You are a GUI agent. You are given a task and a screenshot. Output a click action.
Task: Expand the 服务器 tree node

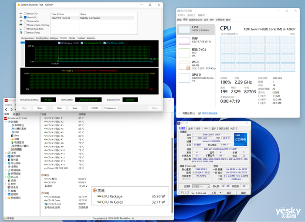(x=5, y=160)
